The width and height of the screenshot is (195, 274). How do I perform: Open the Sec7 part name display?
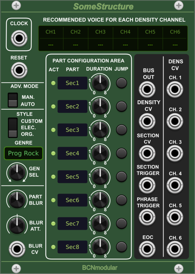(x=73, y=224)
